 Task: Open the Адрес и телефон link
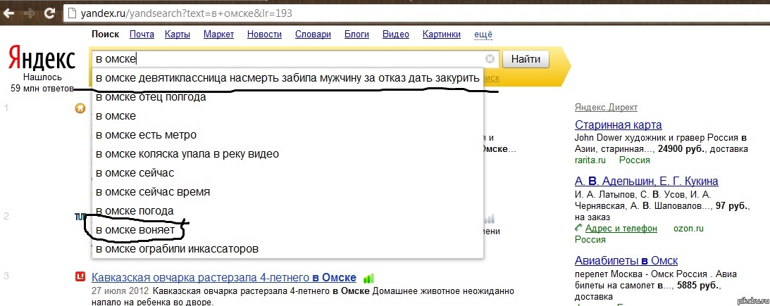[x=621, y=229]
